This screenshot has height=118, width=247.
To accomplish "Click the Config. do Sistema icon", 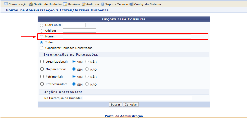I will (131, 4).
